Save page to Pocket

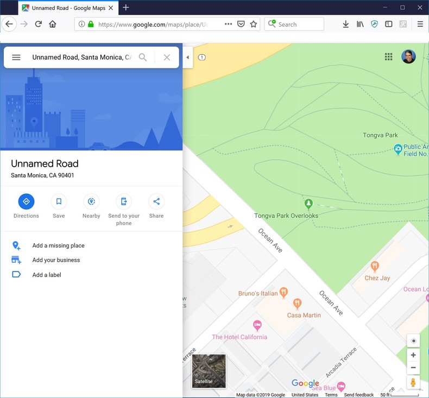[x=241, y=24]
